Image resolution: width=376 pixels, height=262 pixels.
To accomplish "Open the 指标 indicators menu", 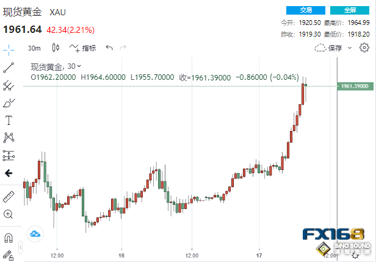I will (x=83, y=48).
